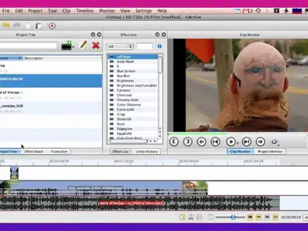The width and height of the screenshot is (308, 231).
Task: Select the Auto Mask effect
Action: 133,62
